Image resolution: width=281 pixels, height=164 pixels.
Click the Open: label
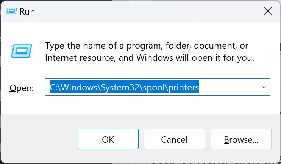[22, 88]
